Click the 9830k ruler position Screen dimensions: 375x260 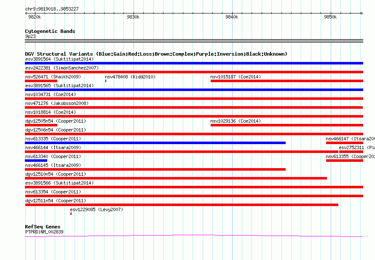133,17
